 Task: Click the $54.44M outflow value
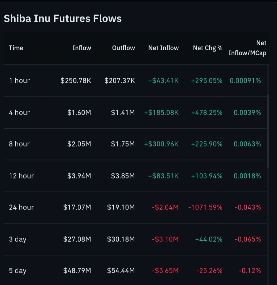click(121, 270)
